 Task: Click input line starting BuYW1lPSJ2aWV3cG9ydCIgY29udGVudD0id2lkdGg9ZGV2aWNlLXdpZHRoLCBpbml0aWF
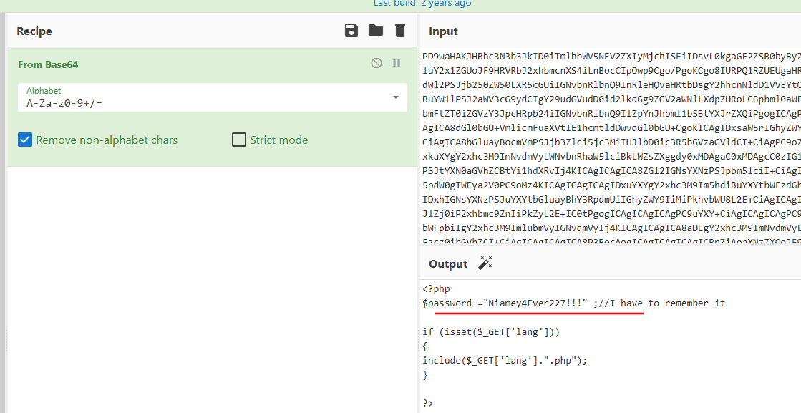point(611,99)
